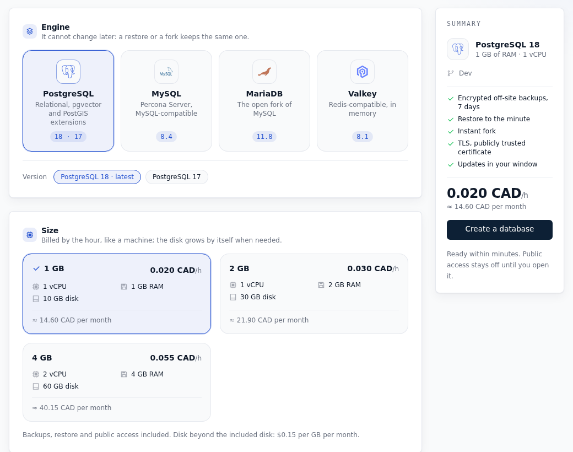Click the PostgreSQL elephant icon in engine card
This screenshot has height=452, width=573.
pyautogui.click(x=68, y=71)
